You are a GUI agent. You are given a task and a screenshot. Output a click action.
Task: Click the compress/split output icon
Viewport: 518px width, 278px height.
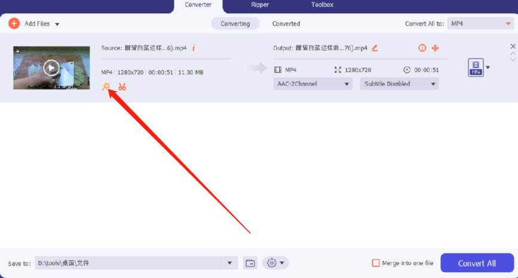[435, 48]
